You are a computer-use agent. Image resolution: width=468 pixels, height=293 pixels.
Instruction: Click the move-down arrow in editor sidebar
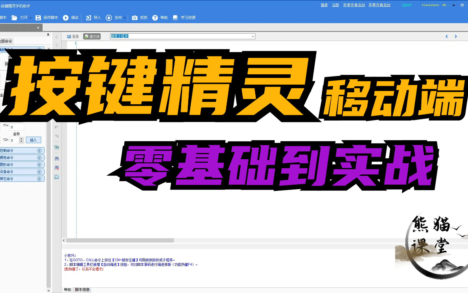click(x=57, y=37)
